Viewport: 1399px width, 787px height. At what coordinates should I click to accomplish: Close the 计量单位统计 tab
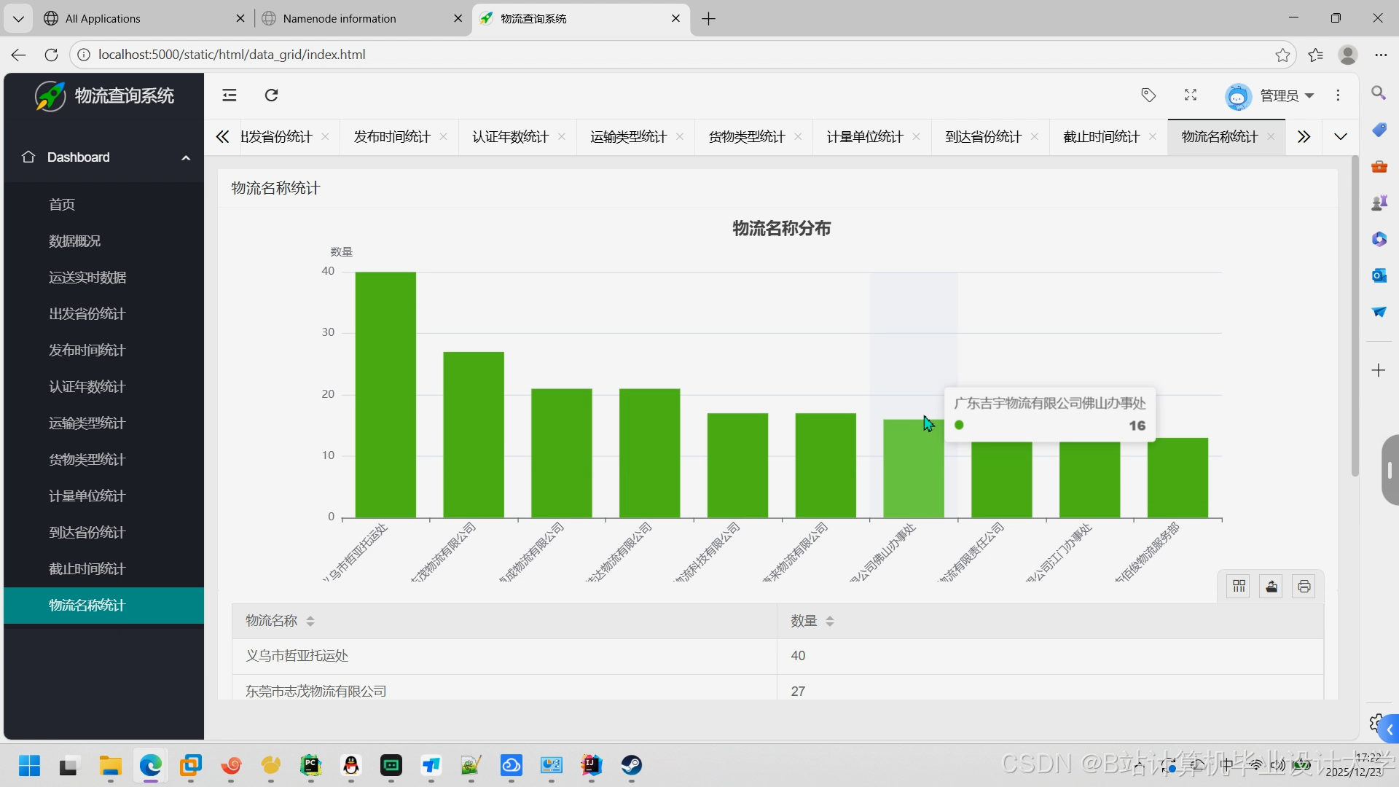point(916,137)
